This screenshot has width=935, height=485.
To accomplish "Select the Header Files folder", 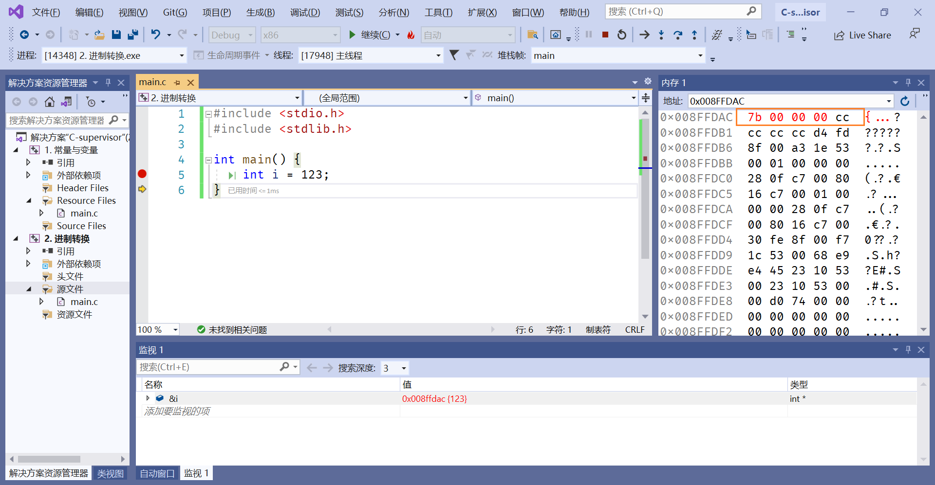I will pos(82,188).
